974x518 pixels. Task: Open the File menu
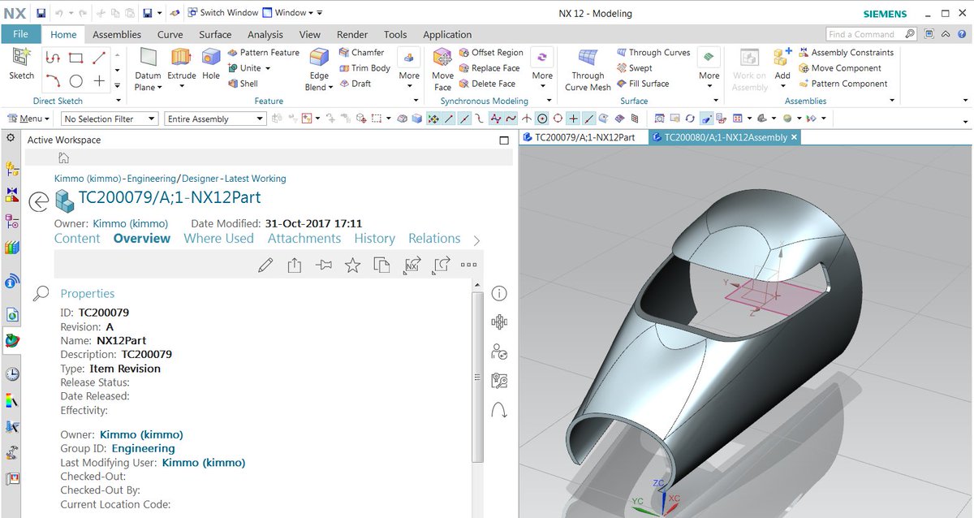21,34
